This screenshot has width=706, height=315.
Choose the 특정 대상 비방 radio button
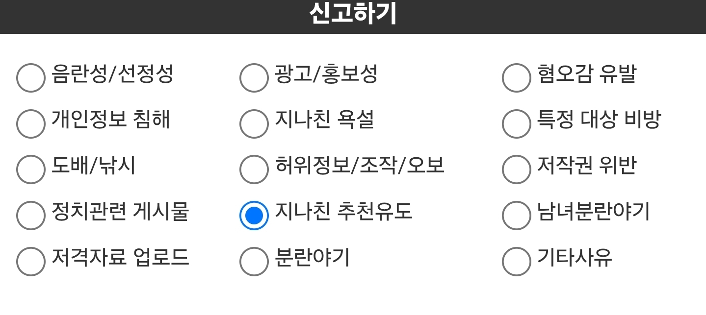pos(517,123)
